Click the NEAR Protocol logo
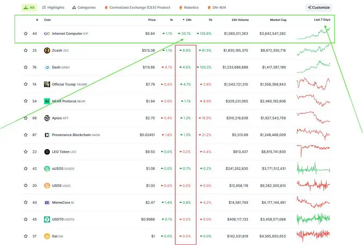 (x=47, y=101)
